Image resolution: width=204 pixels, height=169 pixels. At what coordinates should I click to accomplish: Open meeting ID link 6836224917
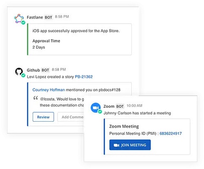[x=171, y=134]
